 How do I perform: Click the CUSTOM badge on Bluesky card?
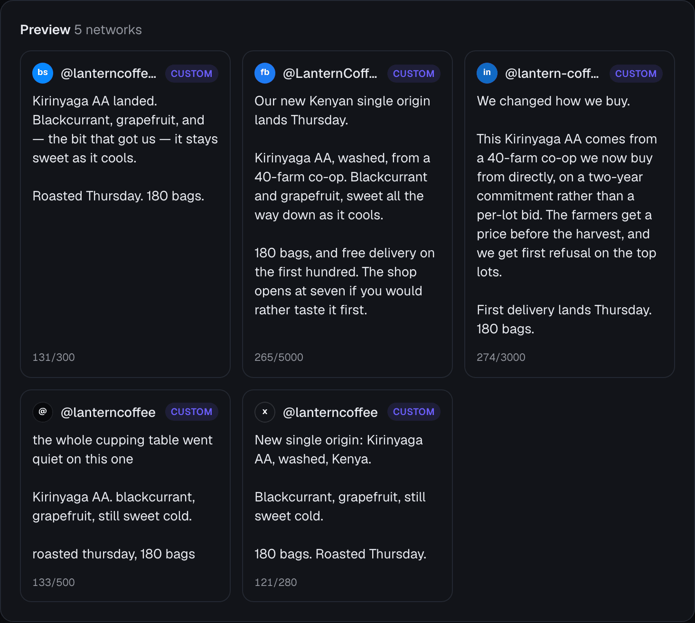(192, 74)
